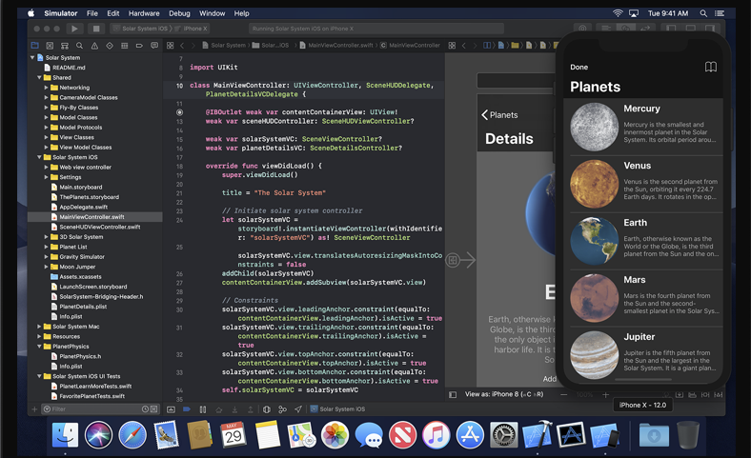Collapse the Shared folder
Viewport: 751px width, 458px height.
pos(39,77)
